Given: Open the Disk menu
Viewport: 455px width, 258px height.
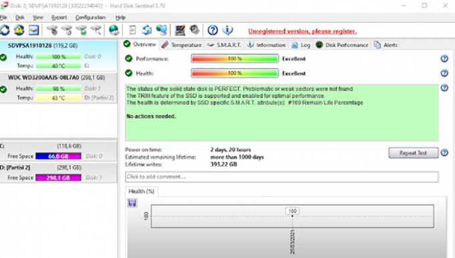Looking at the screenshot, I should pyautogui.click(x=20, y=17).
